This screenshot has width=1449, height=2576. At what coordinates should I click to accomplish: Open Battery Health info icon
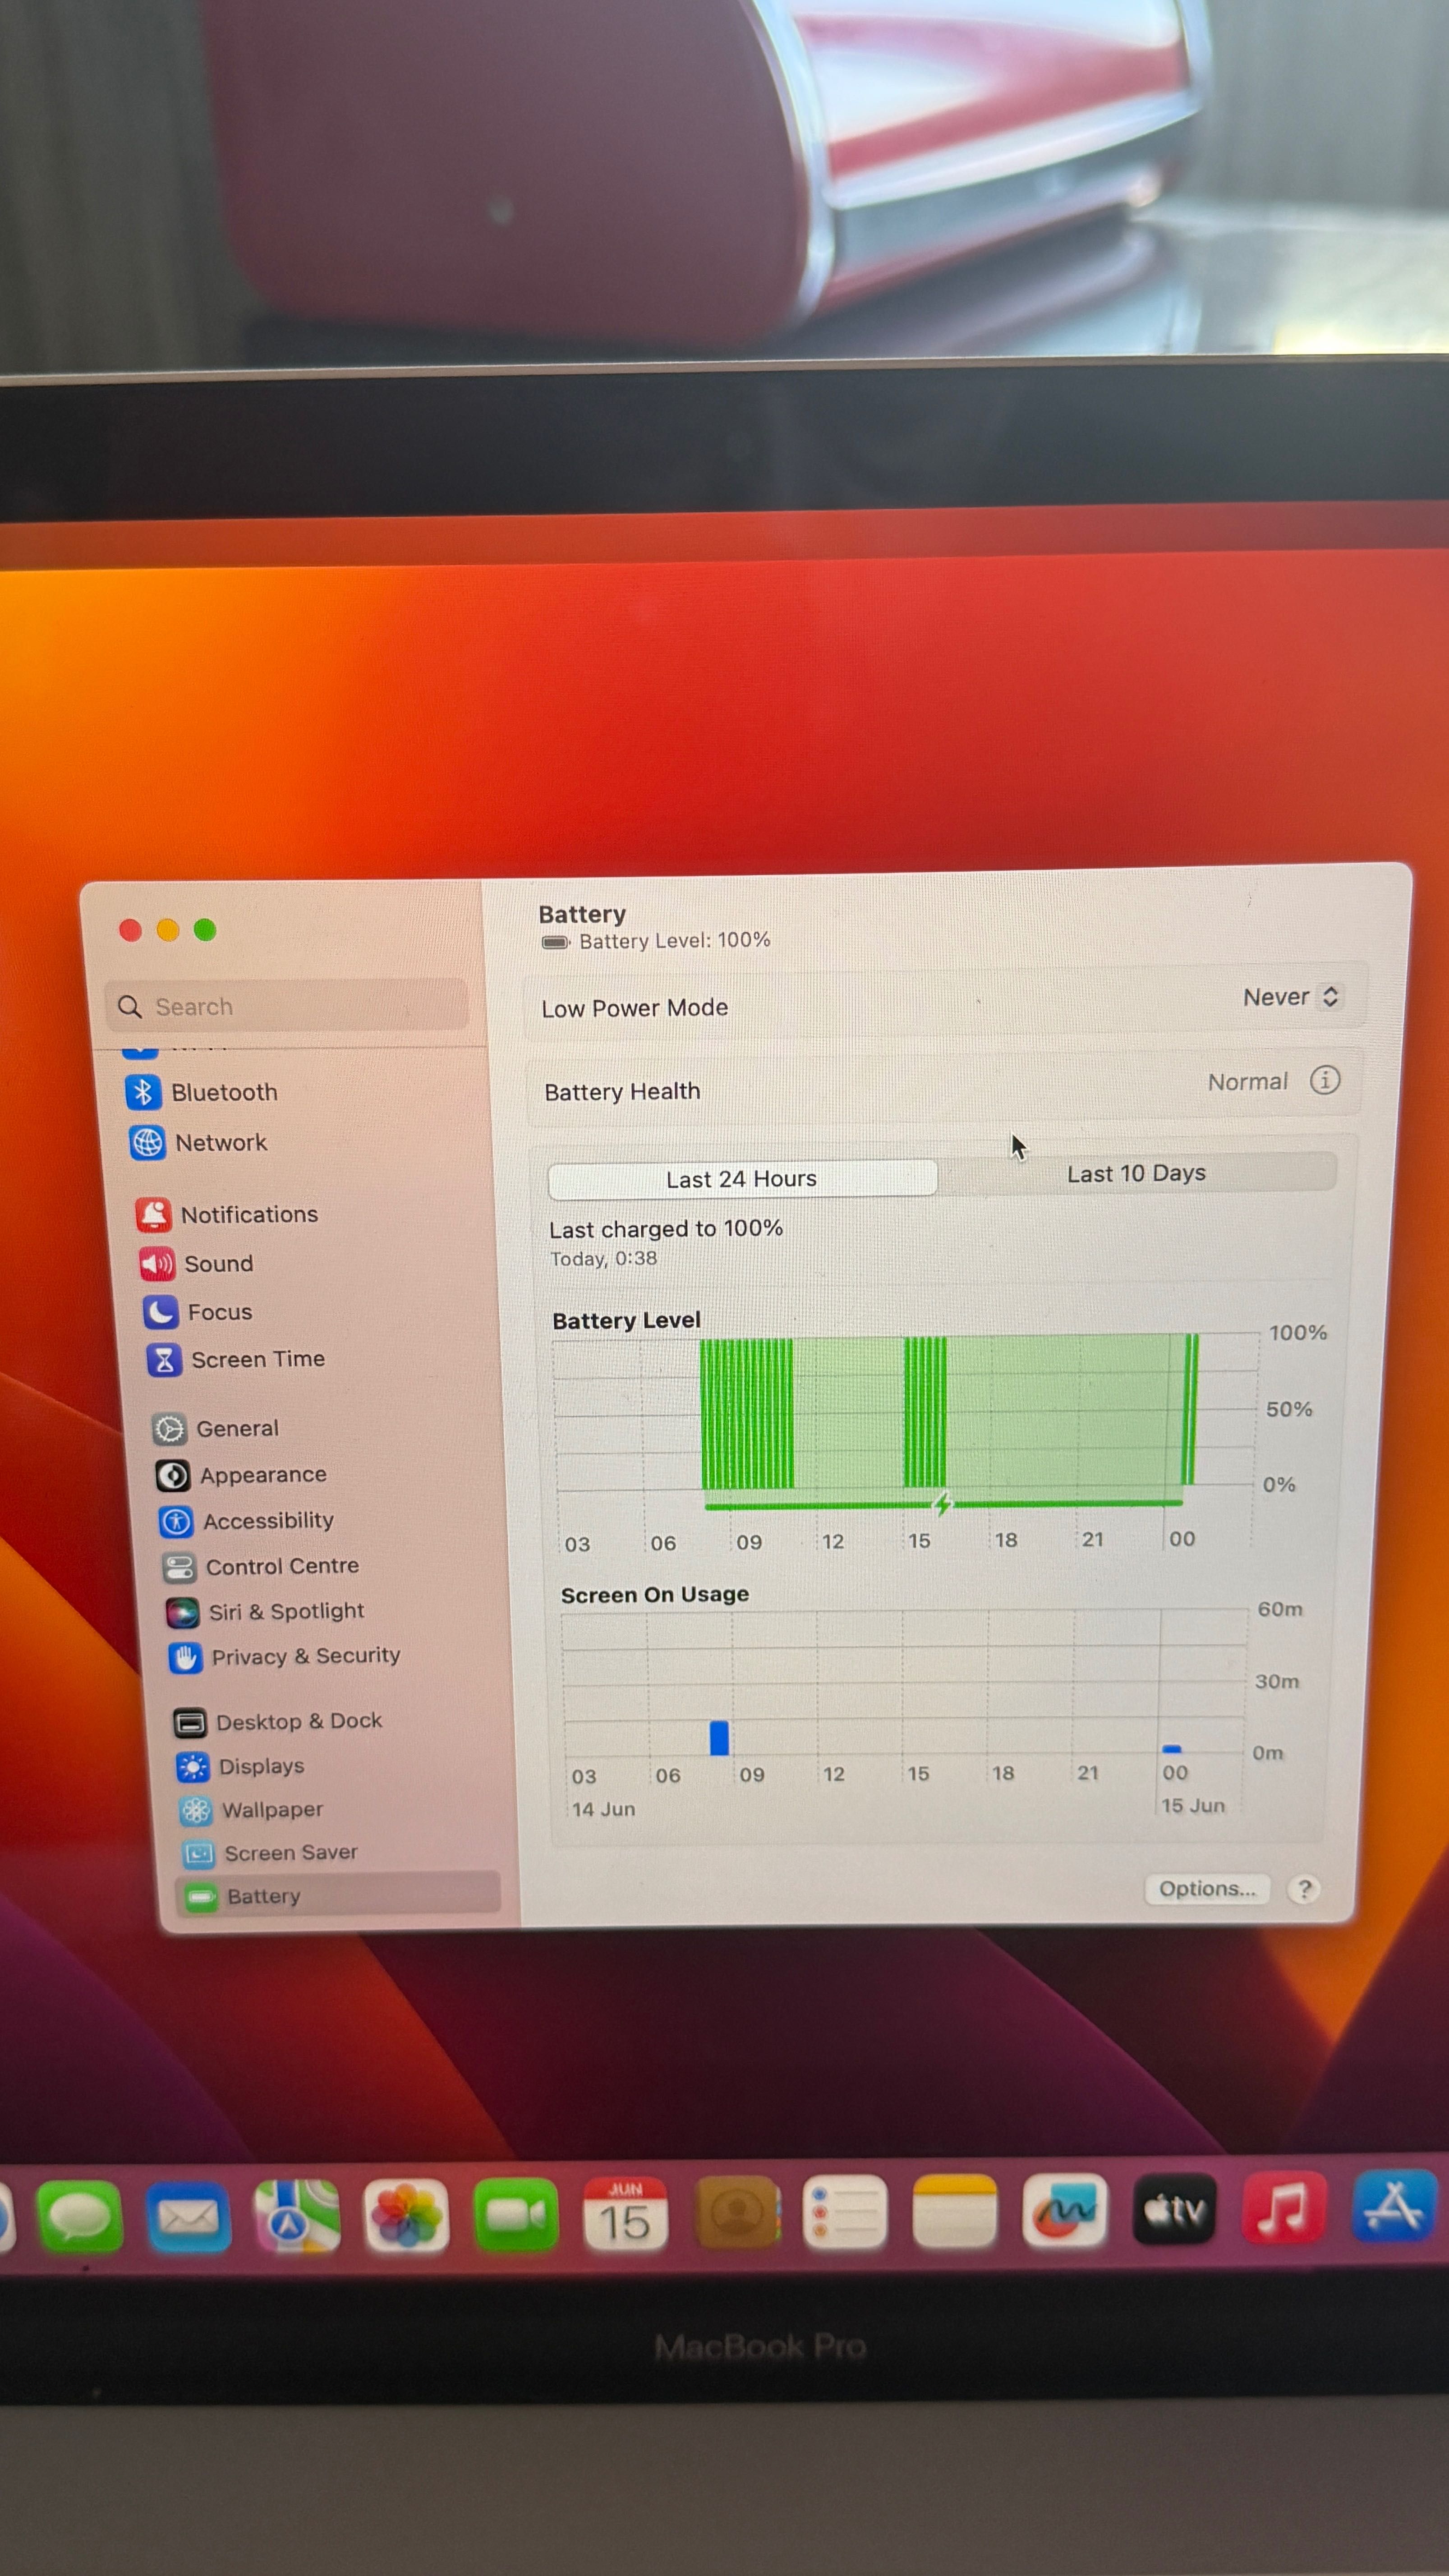pyautogui.click(x=1325, y=1080)
